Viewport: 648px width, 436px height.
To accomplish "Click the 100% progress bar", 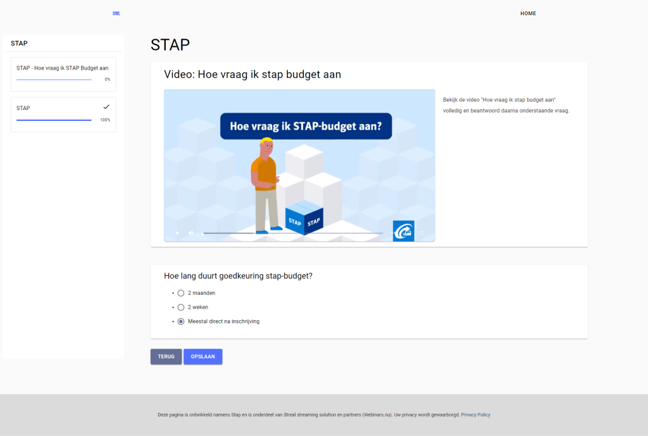I will pyautogui.click(x=54, y=120).
